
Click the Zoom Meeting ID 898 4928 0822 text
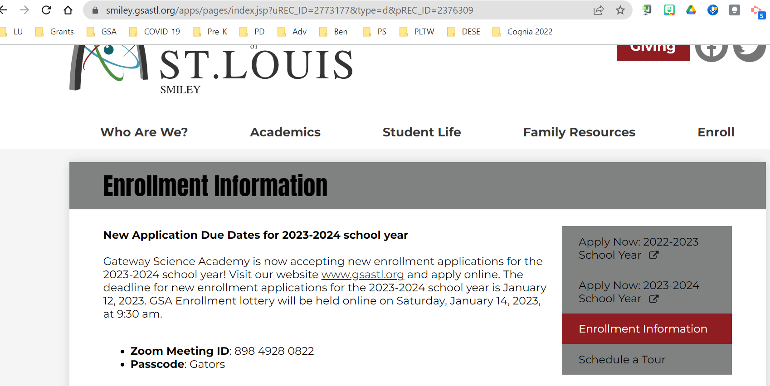click(x=222, y=351)
